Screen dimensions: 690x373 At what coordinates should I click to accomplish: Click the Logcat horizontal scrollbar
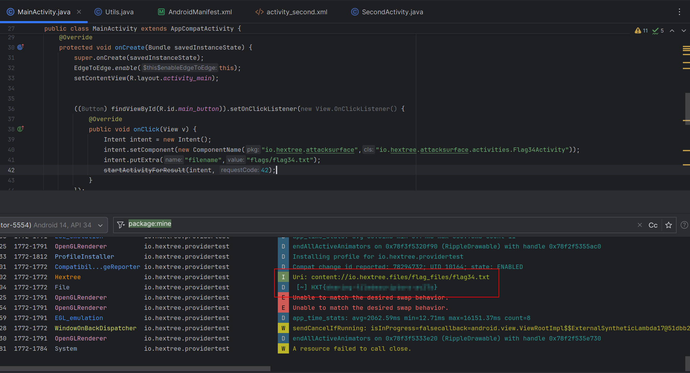pos(135,369)
